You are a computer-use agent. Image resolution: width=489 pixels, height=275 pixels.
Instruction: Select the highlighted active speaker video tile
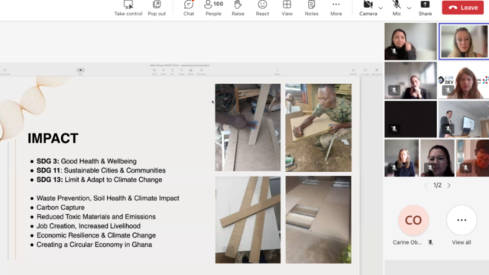coord(464,41)
